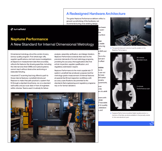This screenshot has height=151, width=162.
Task: Click the Lumafield logo mark in the blue footer
Action: (x=152, y=123)
